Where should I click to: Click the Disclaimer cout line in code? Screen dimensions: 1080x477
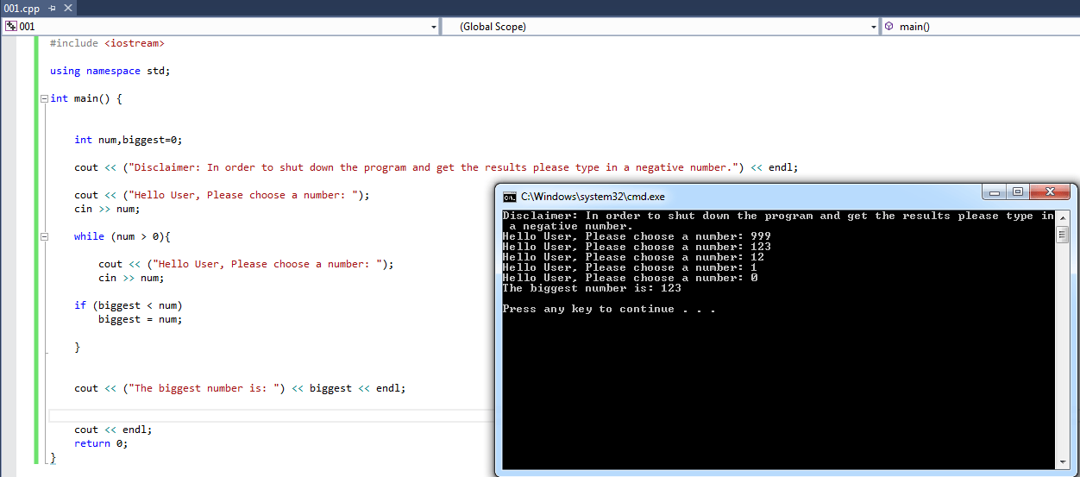(x=436, y=167)
